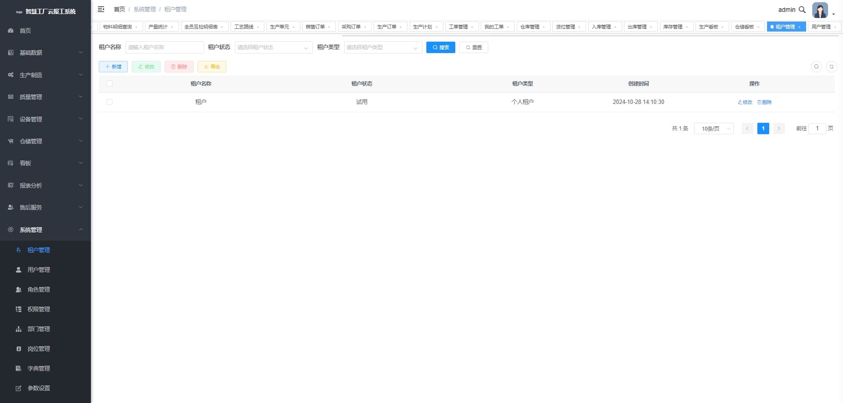Click the 删除 link in the 租户 row
Screen dimensions: 843x403
[x=764, y=102]
